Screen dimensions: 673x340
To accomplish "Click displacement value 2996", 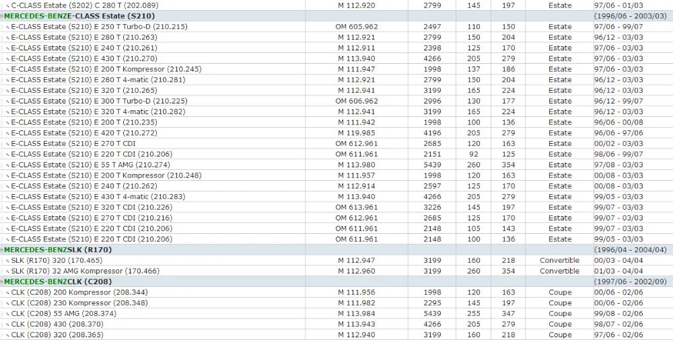I will 432,101.
